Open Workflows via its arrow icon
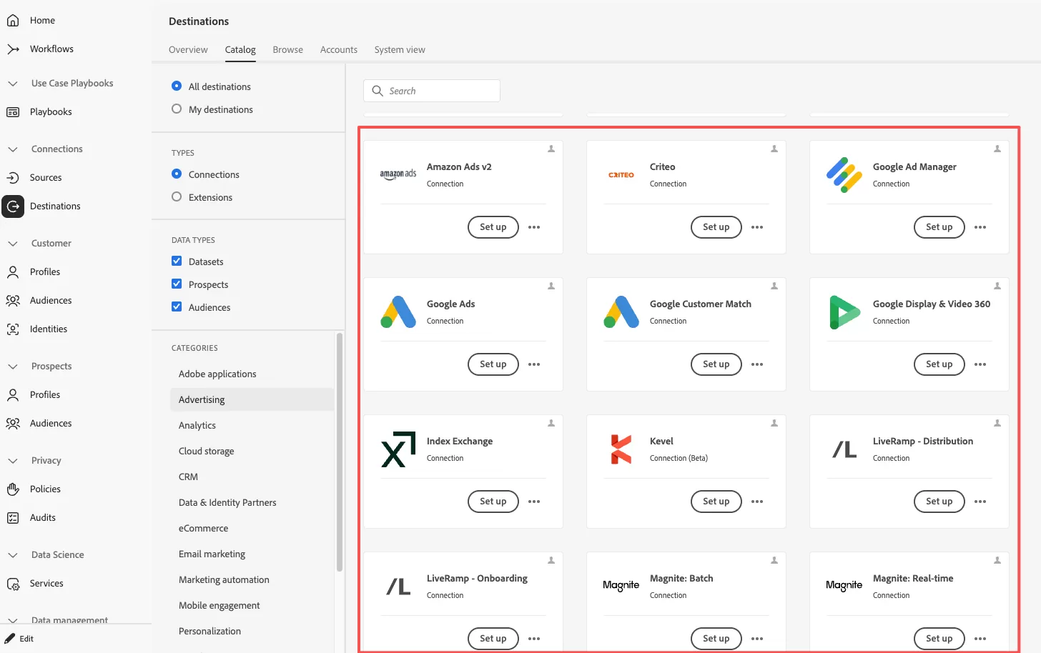The height and width of the screenshot is (653, 1041). 13,49
